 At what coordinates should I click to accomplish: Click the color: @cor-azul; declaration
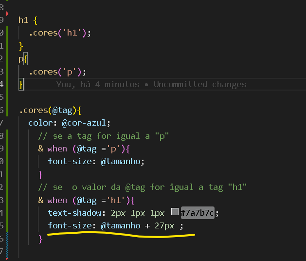pos(69,123)
